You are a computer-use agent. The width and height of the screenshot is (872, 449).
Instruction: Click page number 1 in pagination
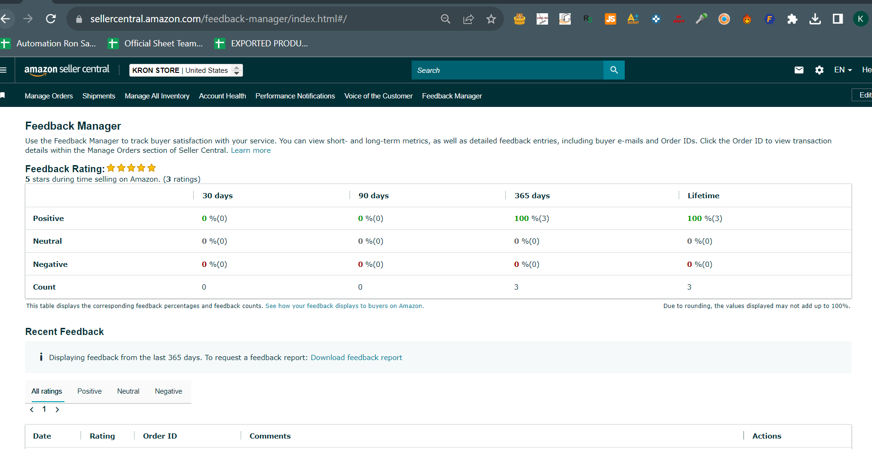[44, 409]
